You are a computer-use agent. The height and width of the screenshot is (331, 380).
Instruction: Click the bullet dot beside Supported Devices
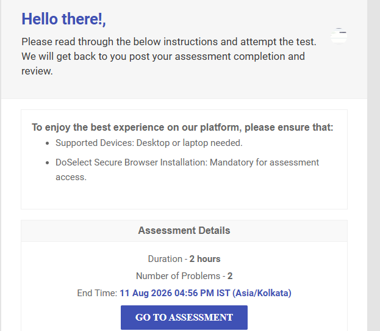click(x=47, y=143)
